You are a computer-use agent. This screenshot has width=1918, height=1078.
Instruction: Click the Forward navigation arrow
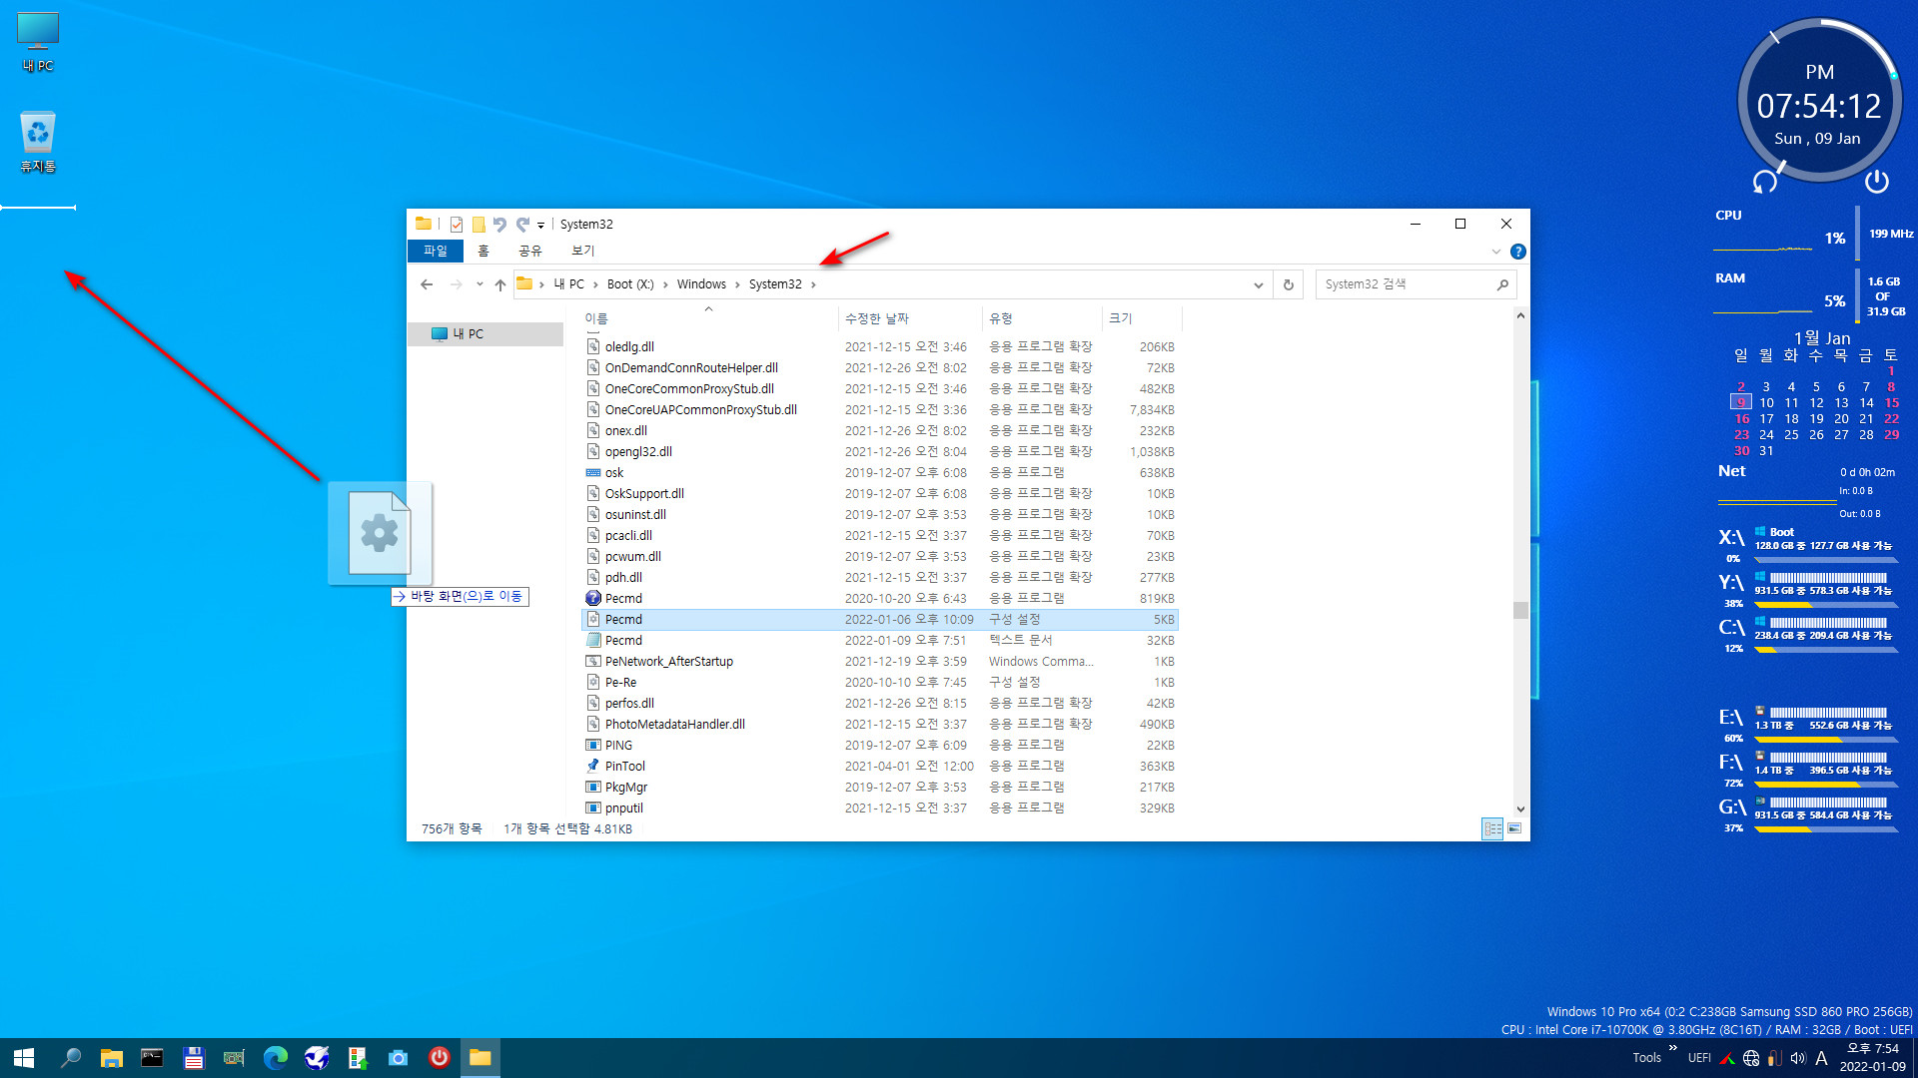pyautogui.click(x=456, y=284)
